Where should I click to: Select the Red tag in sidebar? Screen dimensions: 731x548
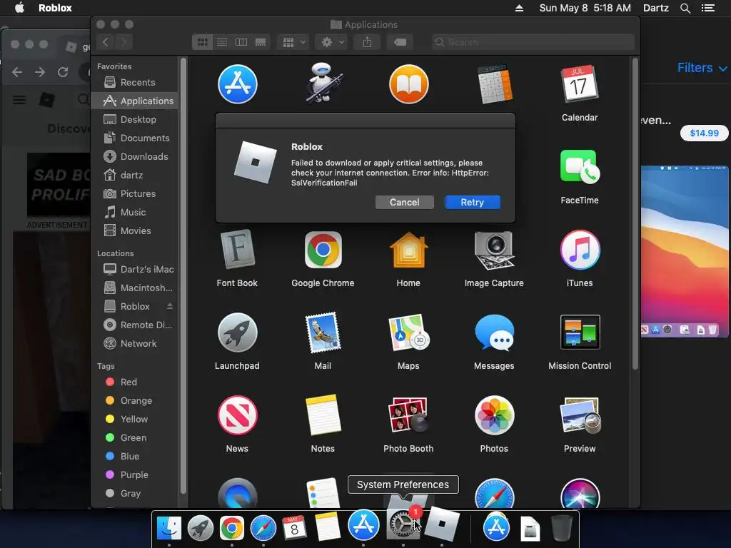pyautogui.click(x=134, y=382)
